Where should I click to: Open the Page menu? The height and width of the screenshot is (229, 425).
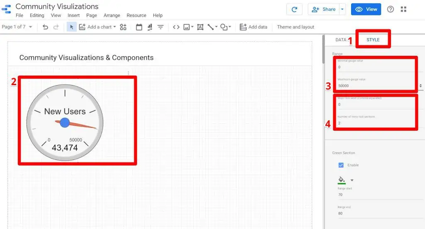tap(92, 15)
